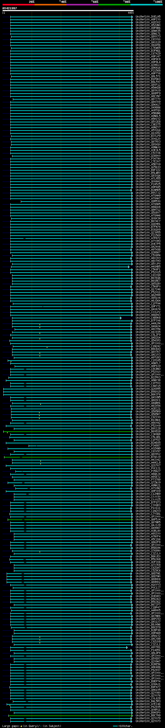The width and height of the screenshot is (165, 728).
Task: Select the UniRef100_Q6T770 label
Action: (x=148, y=99)
